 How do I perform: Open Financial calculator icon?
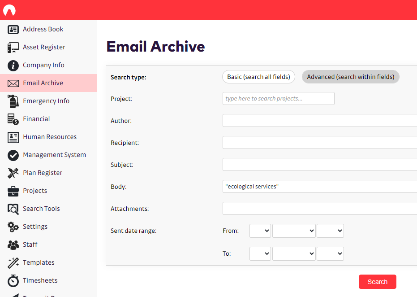[13, 119]
